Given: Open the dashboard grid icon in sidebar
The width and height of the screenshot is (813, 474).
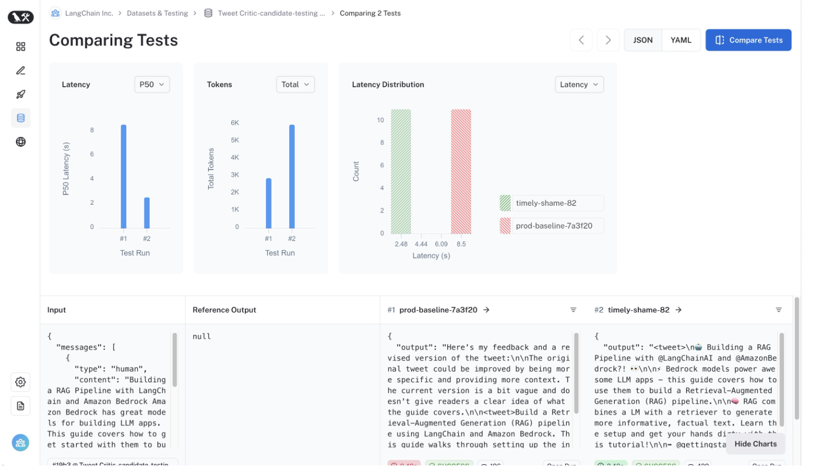Looking at the screenshot, I should 20,46.
